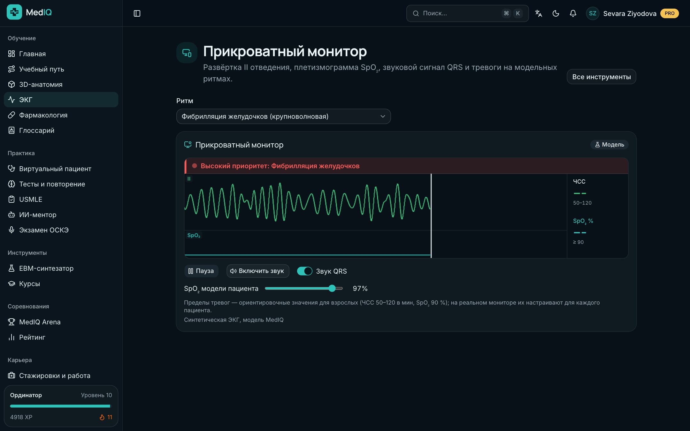Expand the Ритм rhythm dropdown
690x431 pixels.
[x=283, y=117]
